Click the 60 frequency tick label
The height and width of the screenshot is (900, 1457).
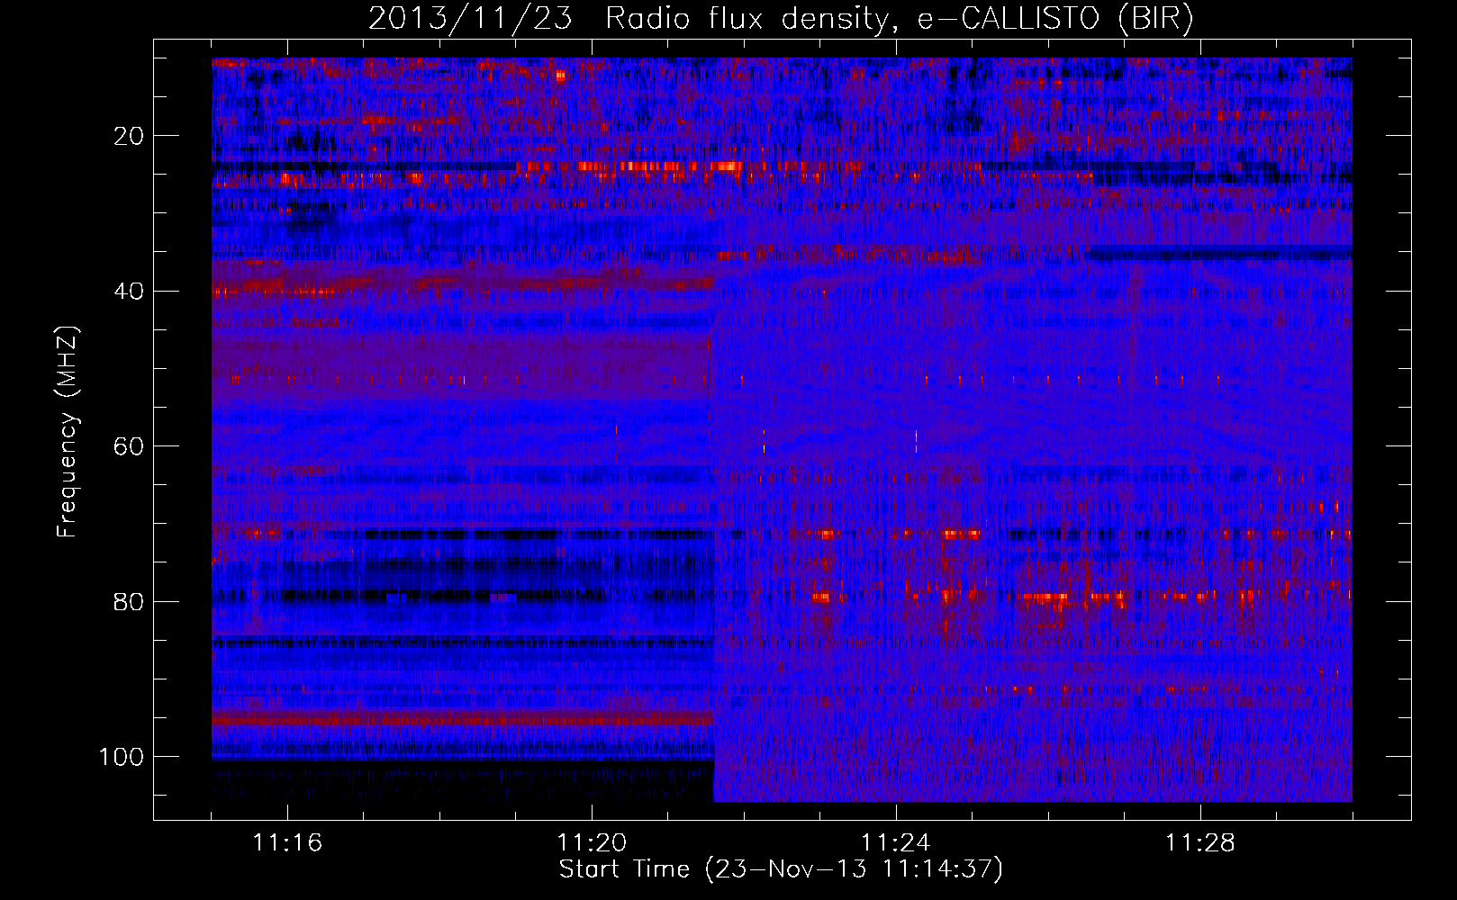click(x=129, y=446)
